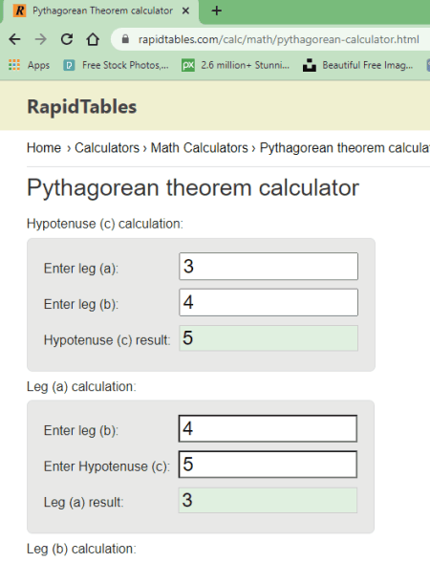Click the browser Back arrow
430x563 pixels.
click(14, 39)
